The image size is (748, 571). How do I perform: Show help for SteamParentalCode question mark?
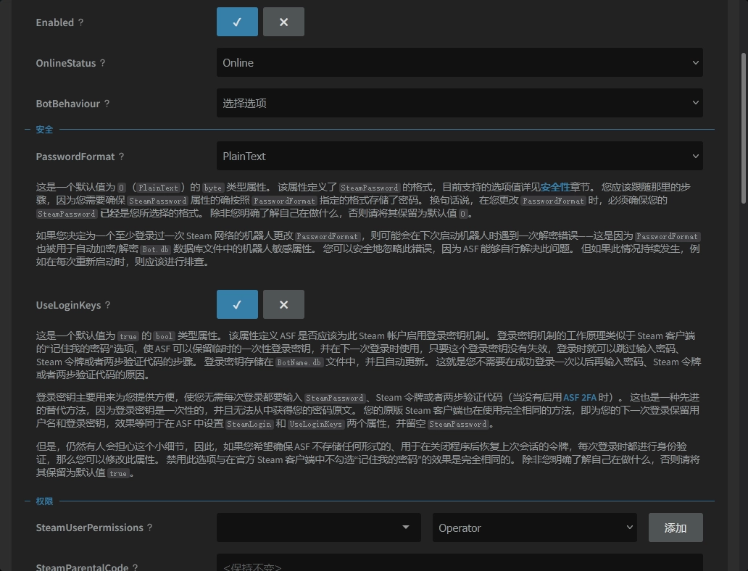(x=135, y=567)
